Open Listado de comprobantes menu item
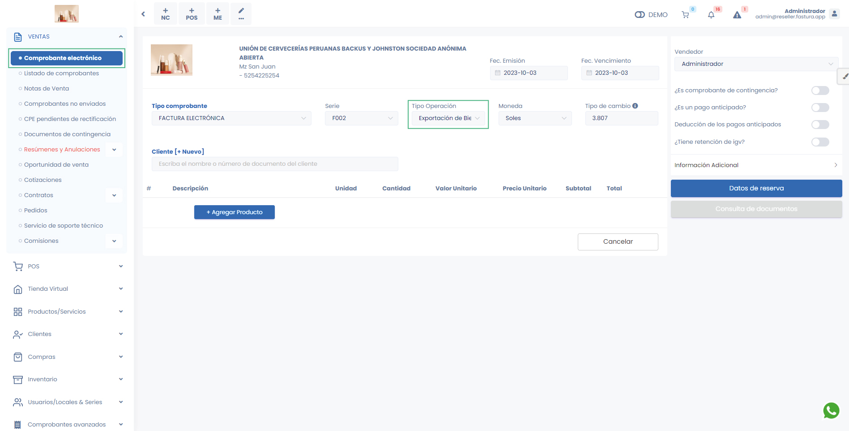849x431 pixels. [61, 73]
